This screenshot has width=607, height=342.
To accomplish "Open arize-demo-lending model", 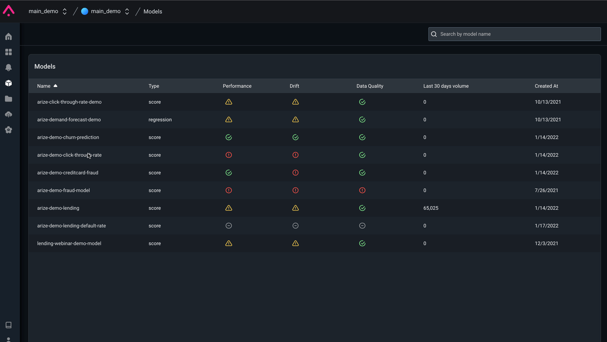I will click(58, 208).
